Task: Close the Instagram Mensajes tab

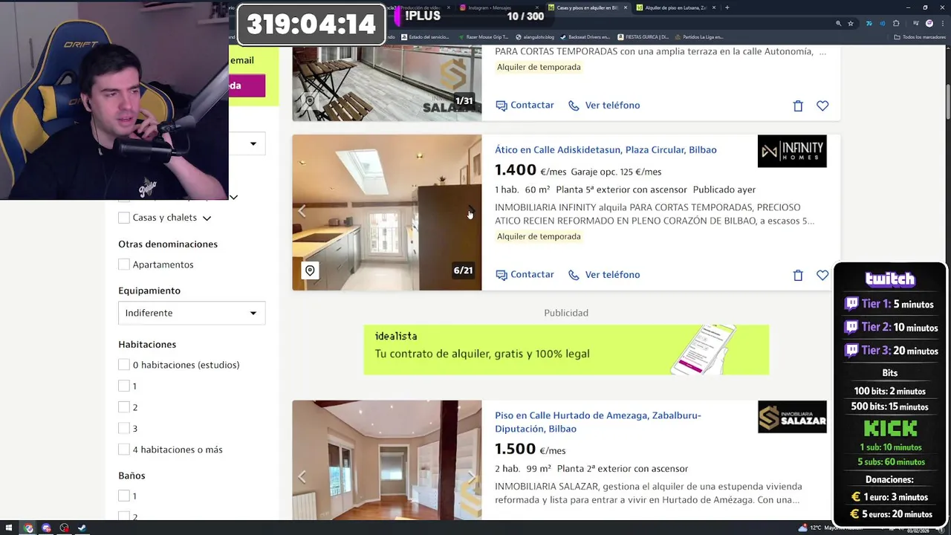Action: (536, 7)
